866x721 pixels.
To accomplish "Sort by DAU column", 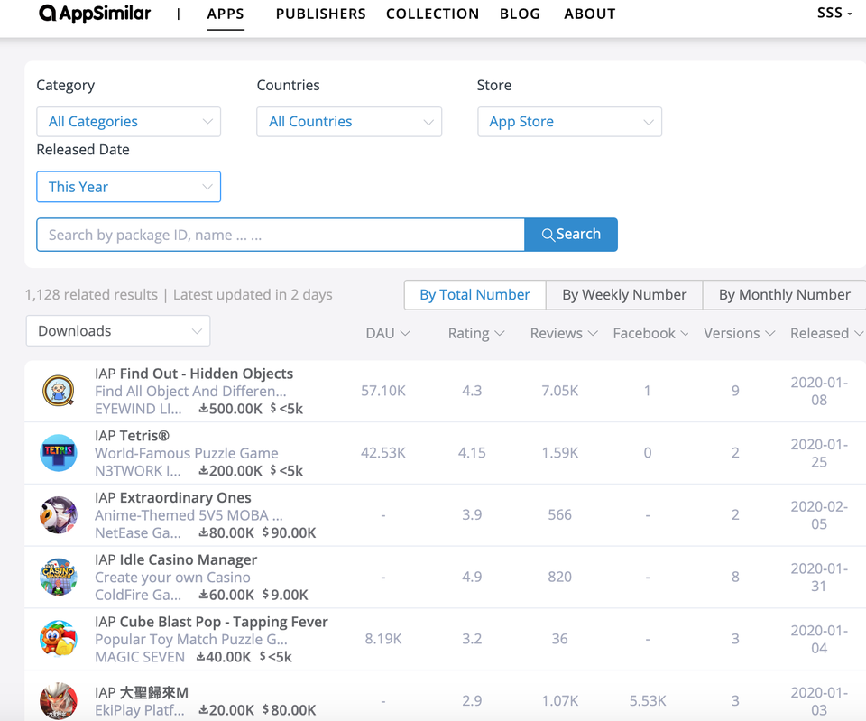I will [388, 333].
